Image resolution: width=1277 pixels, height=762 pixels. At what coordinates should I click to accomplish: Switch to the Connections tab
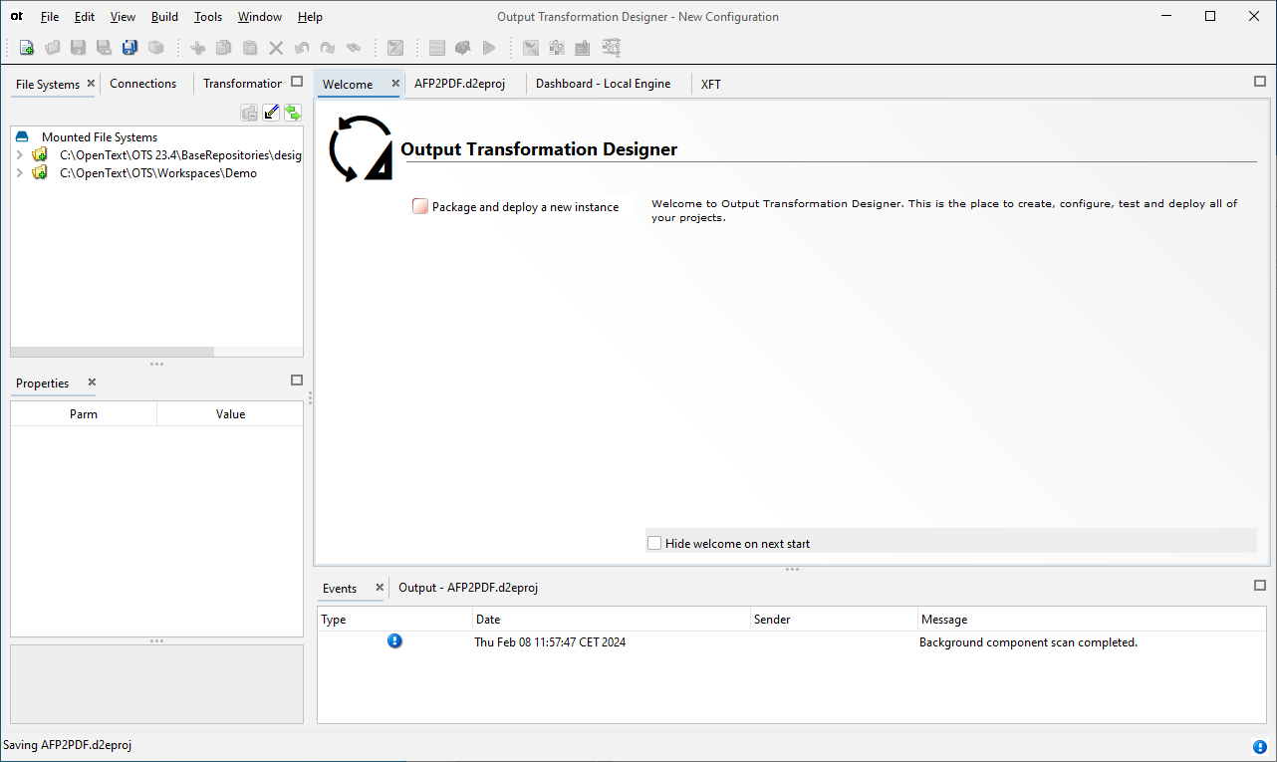click(x=142, y=84)
